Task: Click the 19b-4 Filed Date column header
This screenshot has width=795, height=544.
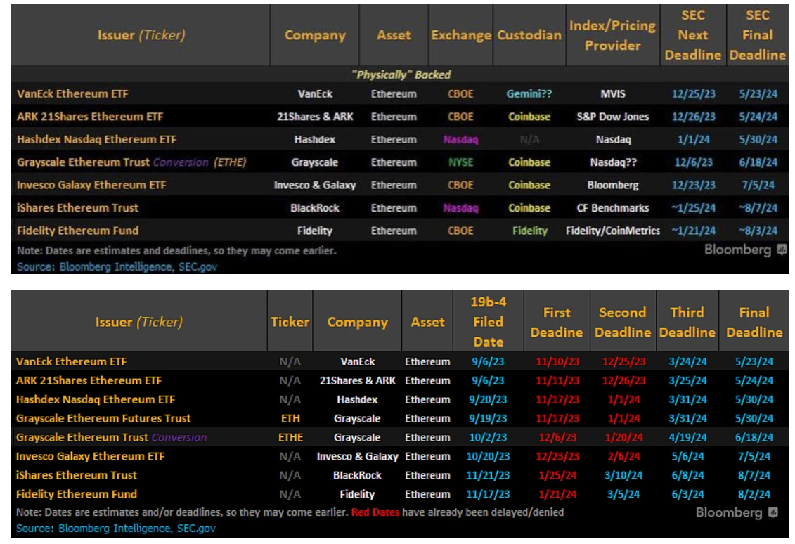Action: pos(488,321)
